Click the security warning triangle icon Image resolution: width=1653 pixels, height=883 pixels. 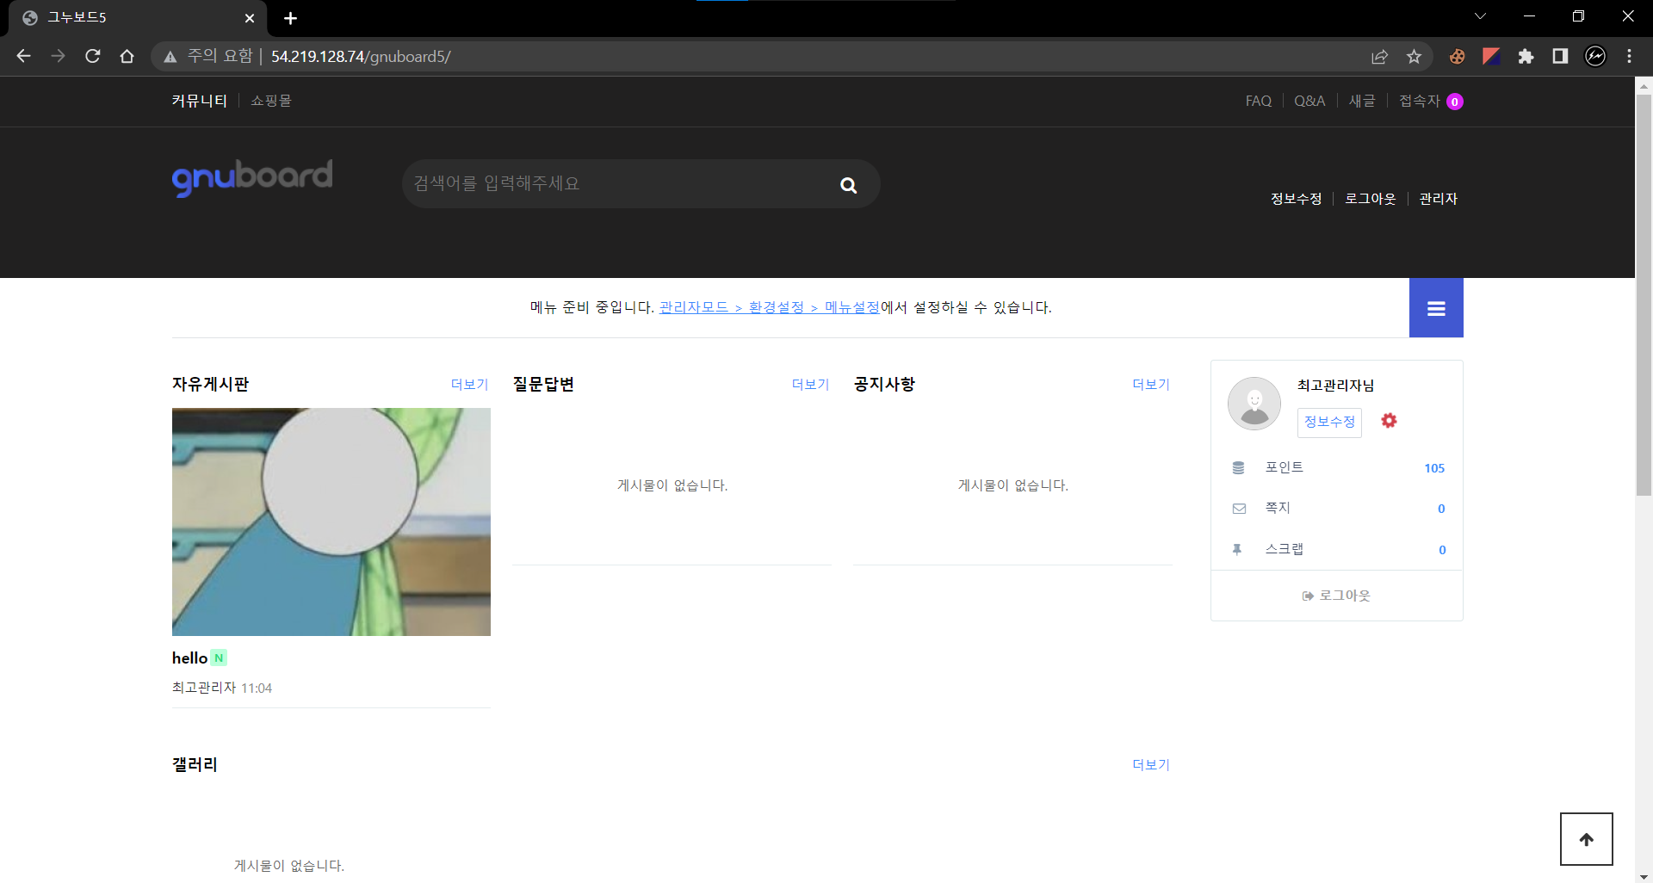click(170, 57)
